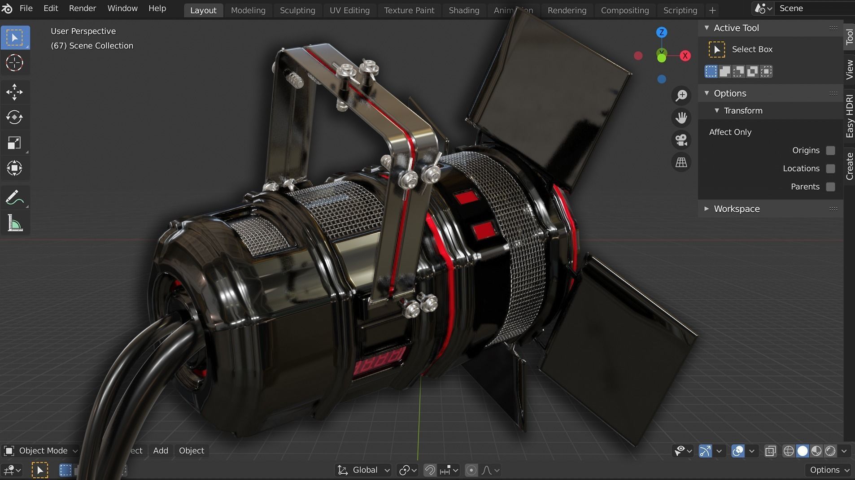Set selection mode to Subtract
Screen dimensions: 855x480
click(739, 71)
